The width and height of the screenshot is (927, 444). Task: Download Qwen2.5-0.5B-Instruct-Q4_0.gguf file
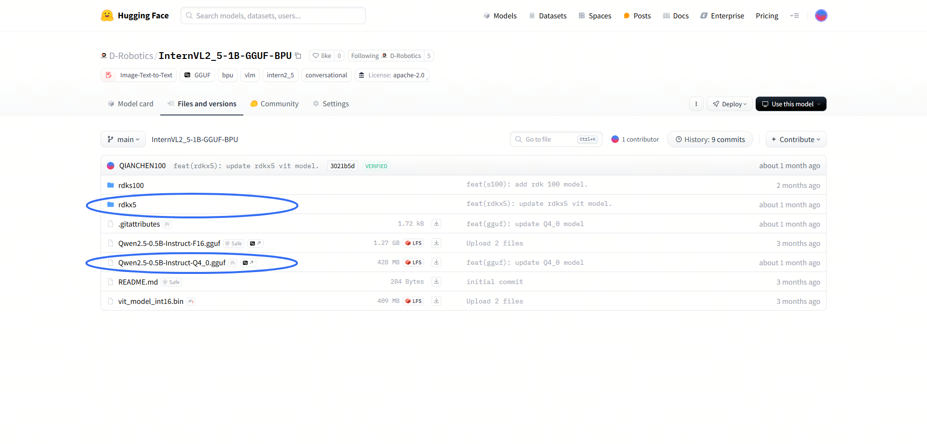tap(436, 262)
